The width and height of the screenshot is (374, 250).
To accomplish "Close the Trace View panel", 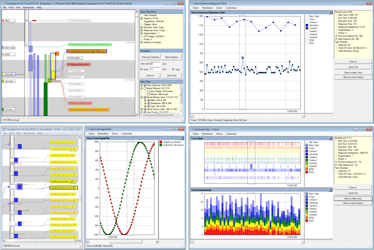I will click(x=330, y=138).
